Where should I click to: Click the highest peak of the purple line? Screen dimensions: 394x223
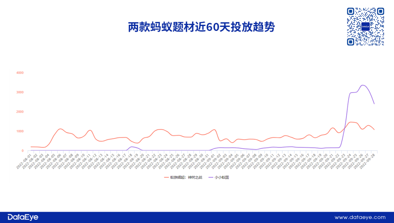(x=362, y=85)
